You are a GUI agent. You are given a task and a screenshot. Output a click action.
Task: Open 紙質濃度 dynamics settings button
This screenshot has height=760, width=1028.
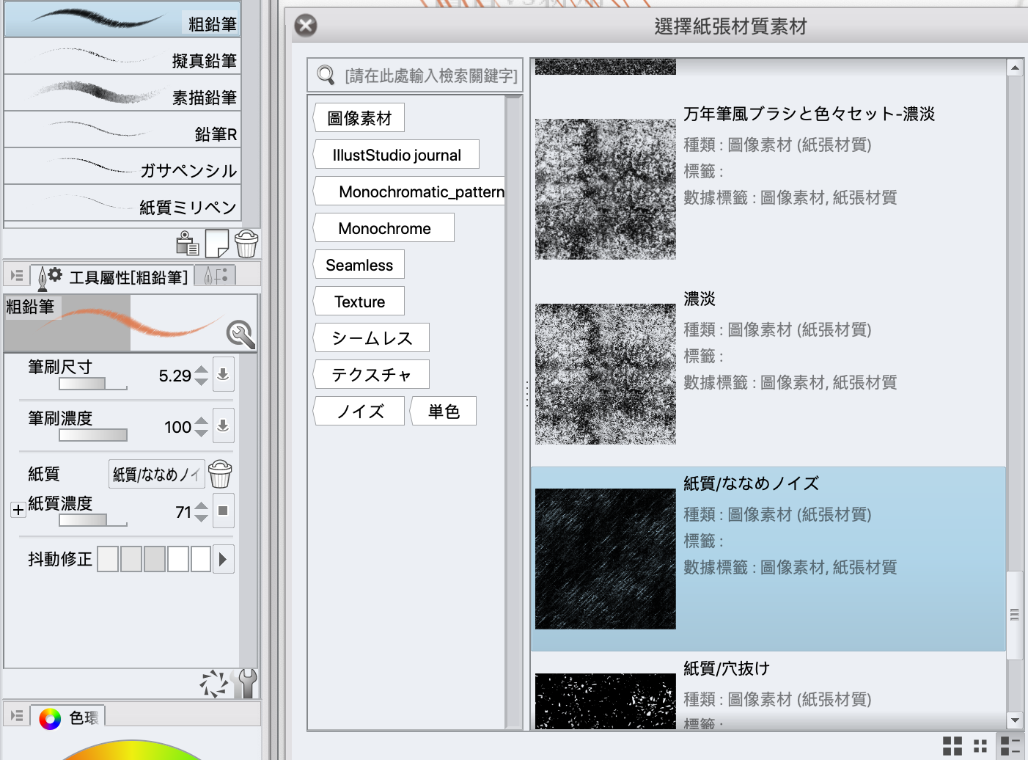224,511
